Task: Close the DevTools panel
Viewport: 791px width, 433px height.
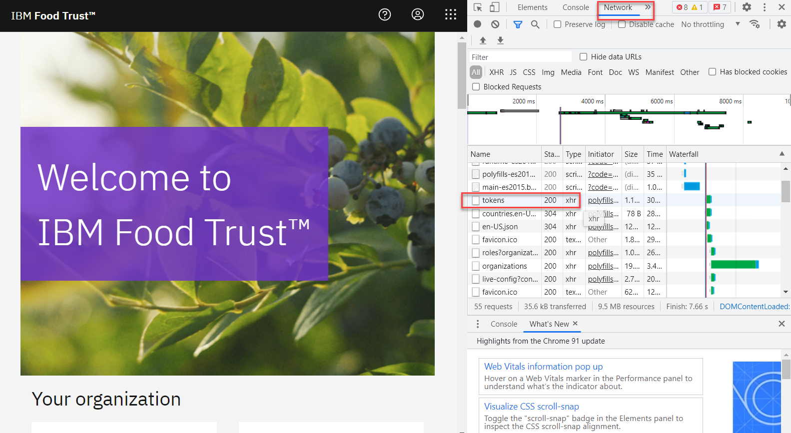Action: [782, 7]
